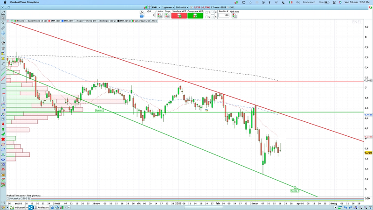Select the pencil drawing tool at top left
The image size is (373, 210).
point(3,13)
